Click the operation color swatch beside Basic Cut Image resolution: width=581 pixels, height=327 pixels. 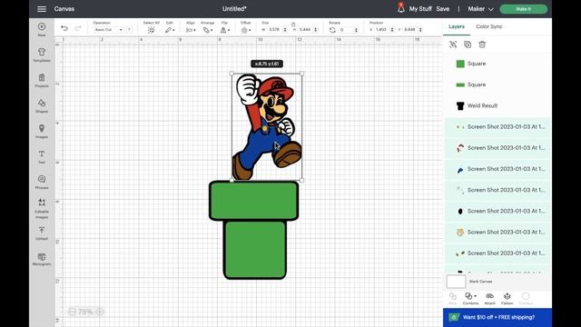(129, 30)
